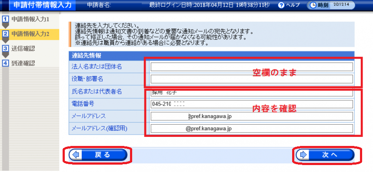The height and width of the screenshot is (172, 373).
Task: Click the 役職・部署名 label
Action: pyautogui.click(x=87, y=79)
